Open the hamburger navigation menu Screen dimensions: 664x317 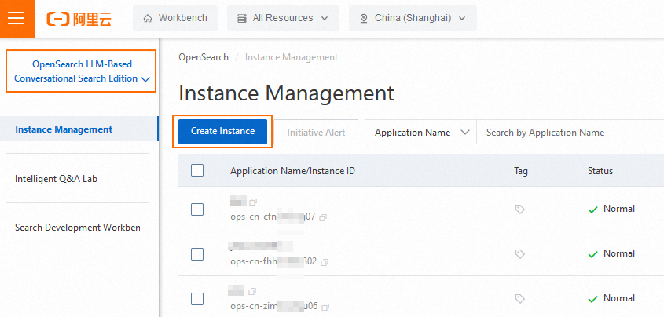(16, 19)
